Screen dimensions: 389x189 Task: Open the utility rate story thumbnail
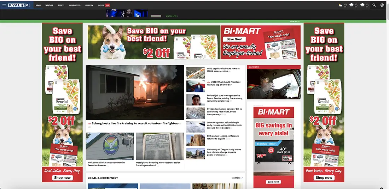(196, 113)
